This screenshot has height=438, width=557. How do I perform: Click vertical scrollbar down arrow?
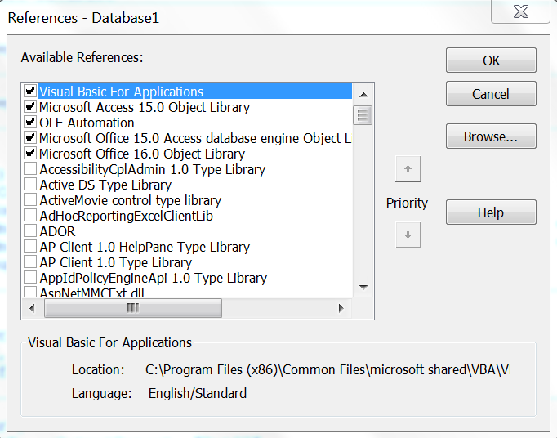(x=363, y=287)
